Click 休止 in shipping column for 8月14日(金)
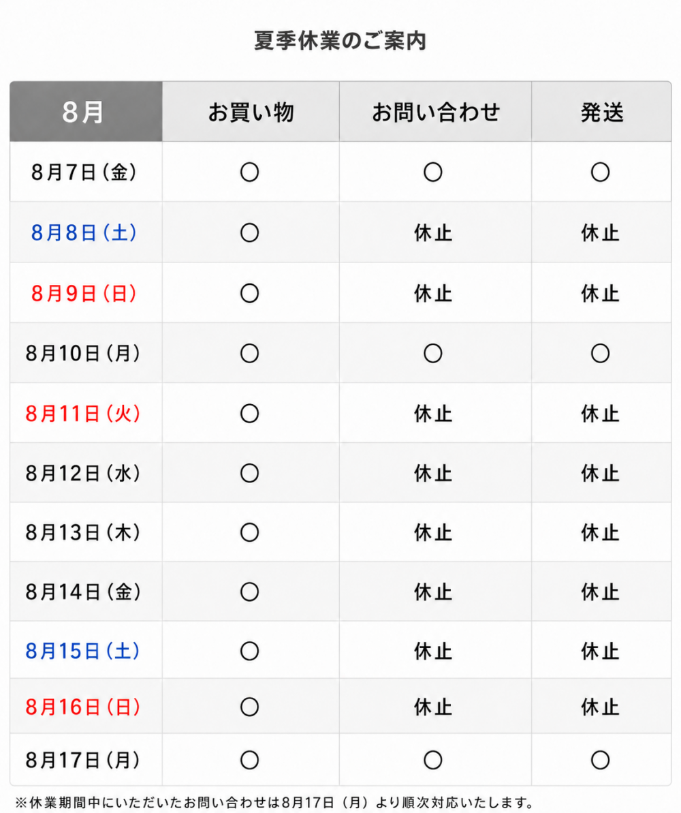 pyautogui.click(x=600, y=592)
